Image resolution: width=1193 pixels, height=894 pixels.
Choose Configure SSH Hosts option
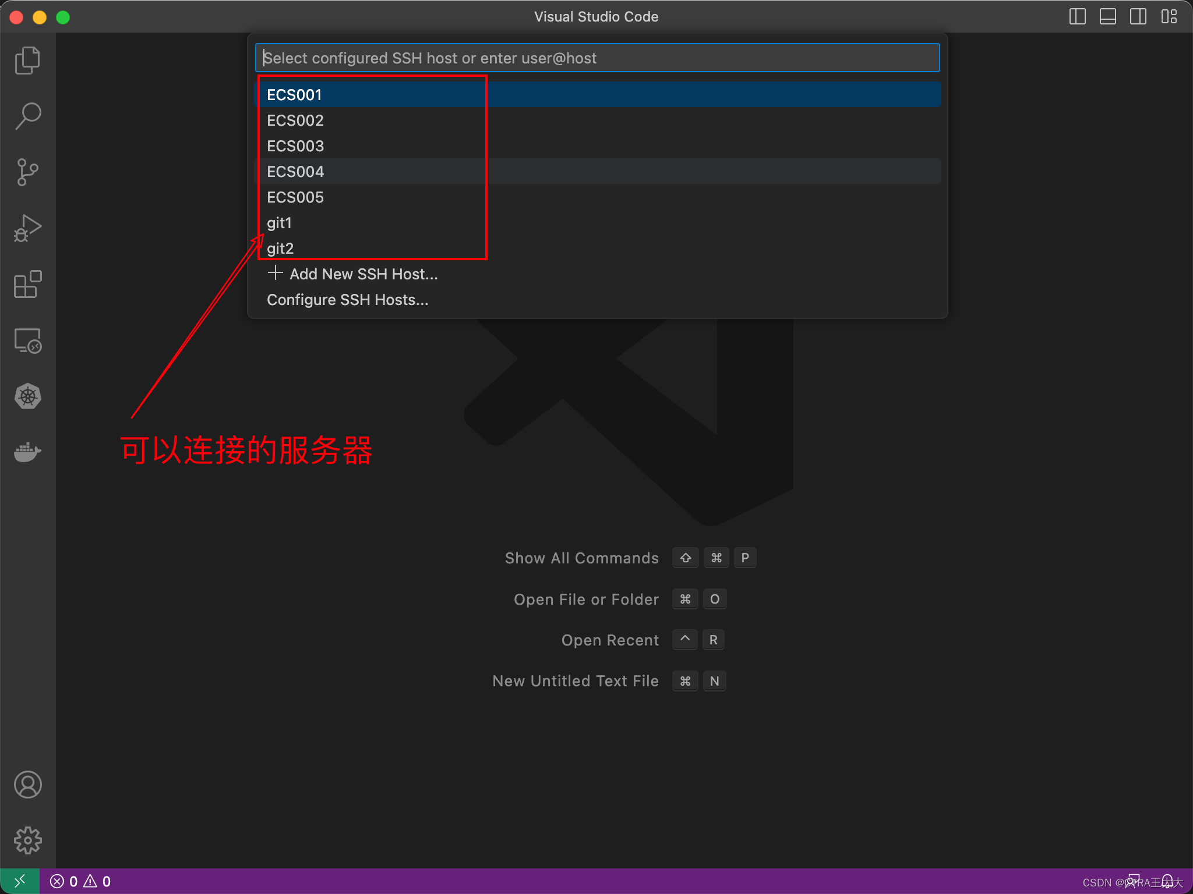(x=598, y=299)
